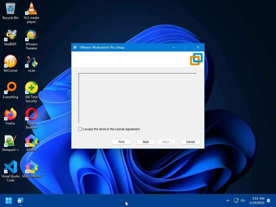Click the license agreement text box

(x=138, y=98)
